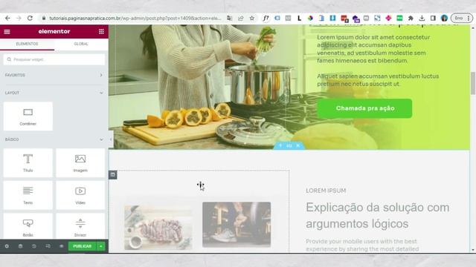Open the navigator layers icon
This screenshot has width=476, height=267.
(x=20, y=246)
